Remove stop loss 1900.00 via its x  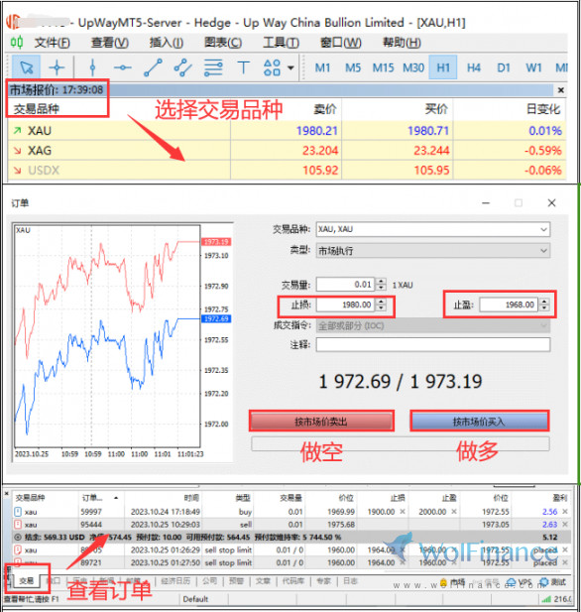pyautogui.click(x=403, y=511)
